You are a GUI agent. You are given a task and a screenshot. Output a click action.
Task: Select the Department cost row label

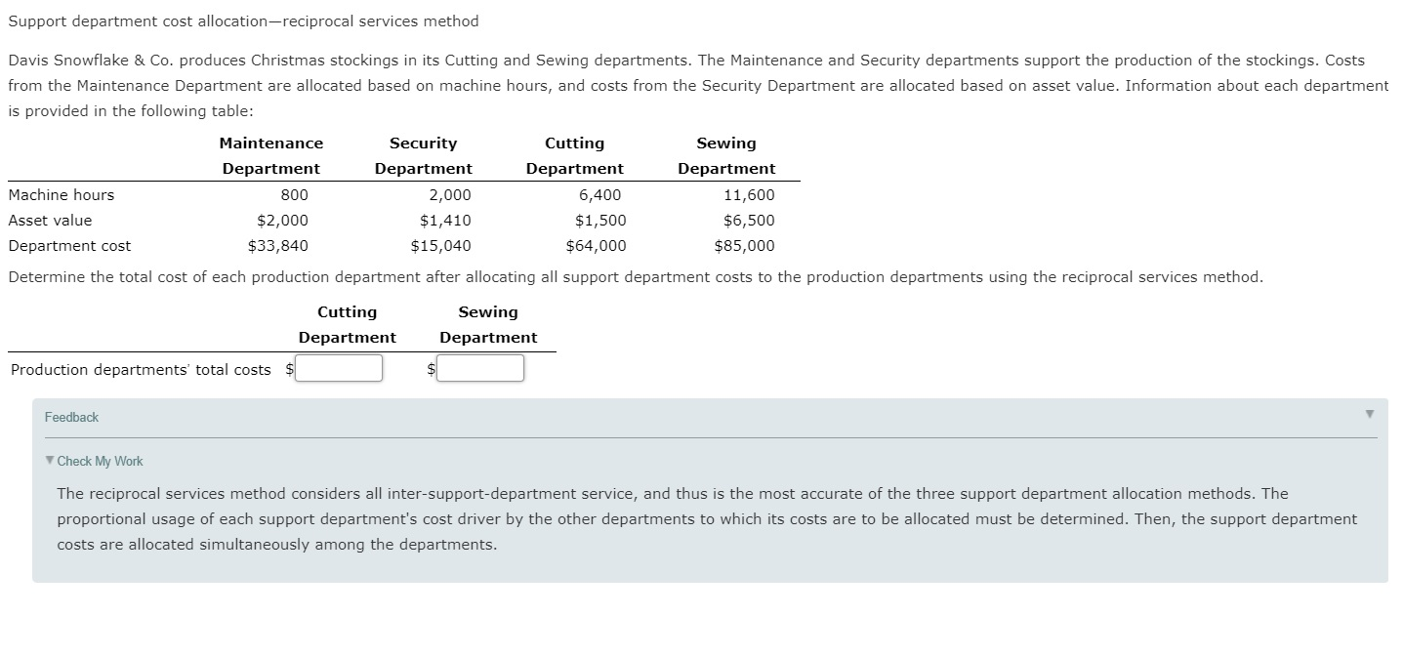[x=69, y=245]
